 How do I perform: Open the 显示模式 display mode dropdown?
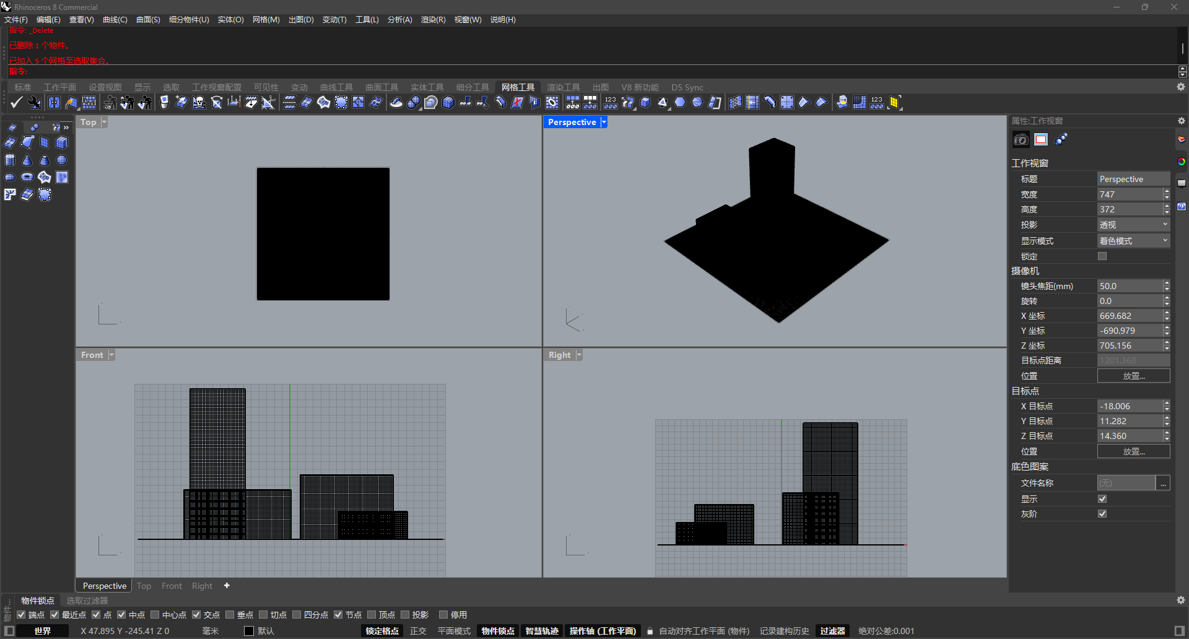[1133, 241]
